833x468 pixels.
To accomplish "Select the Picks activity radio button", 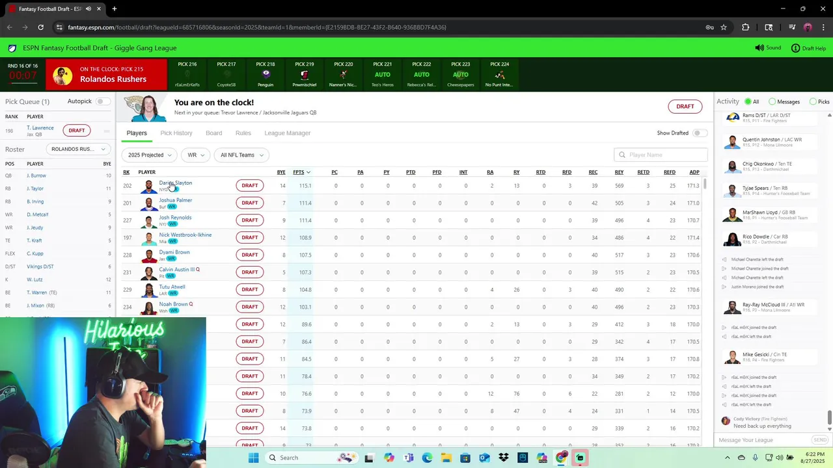I will (x=813, y=101).
